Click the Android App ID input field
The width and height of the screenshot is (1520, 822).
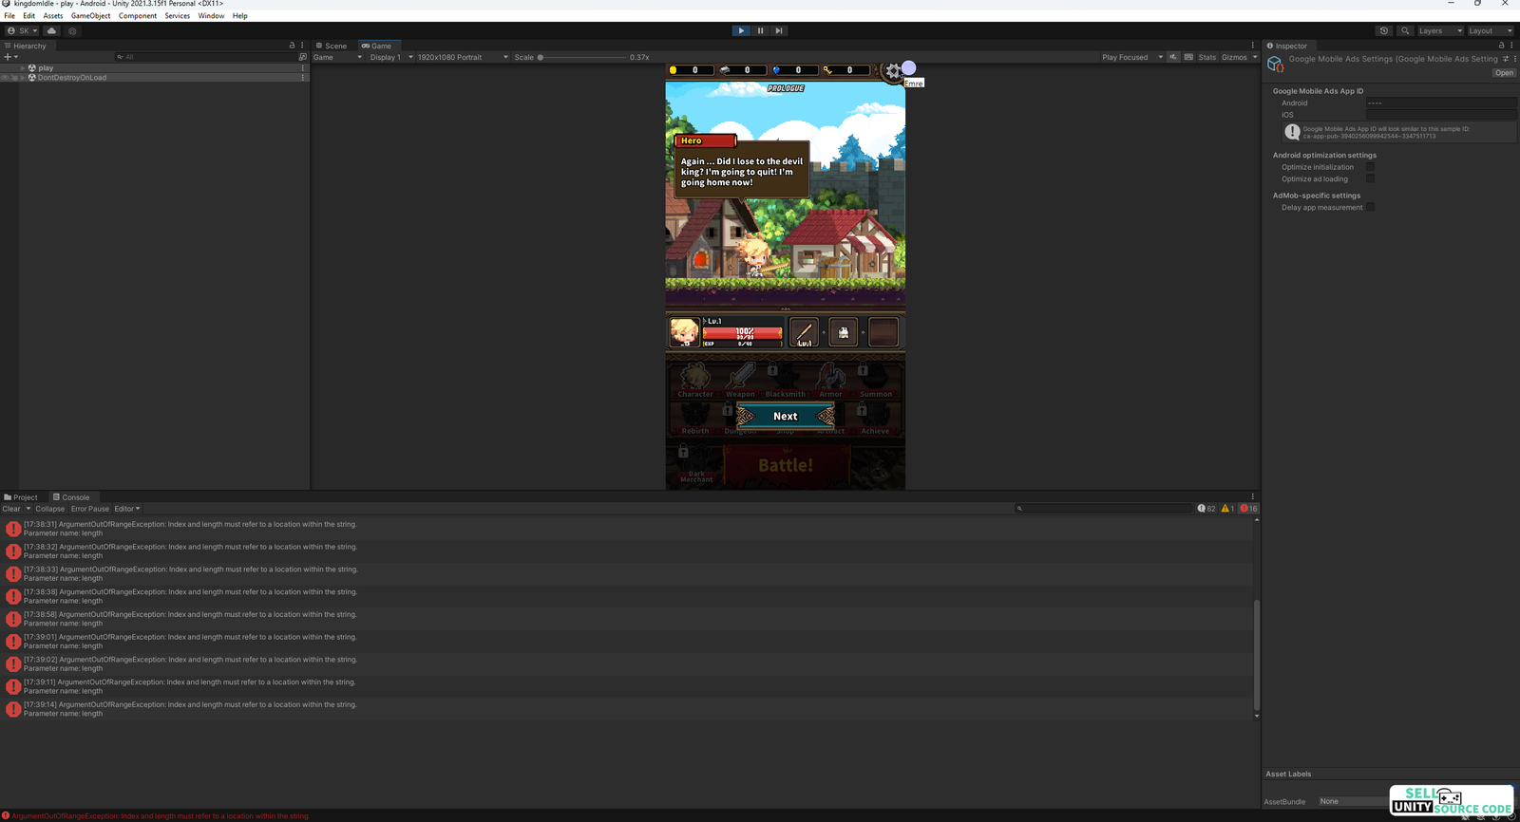pos(1440,103)
